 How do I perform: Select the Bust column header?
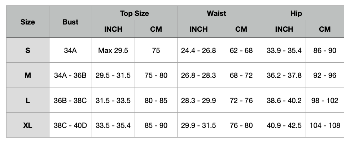coord(70,22)
